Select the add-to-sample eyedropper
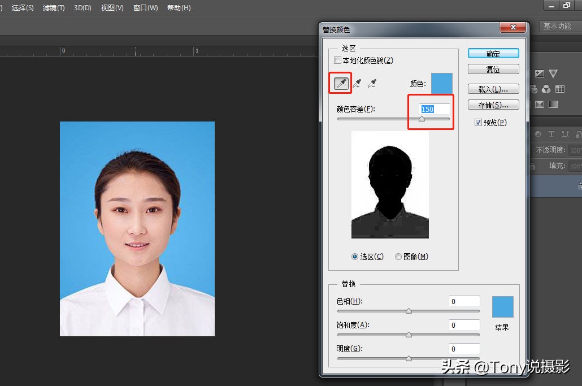Image resolution: width=582 pixels, height=386 pixels. tap(357, 84)
